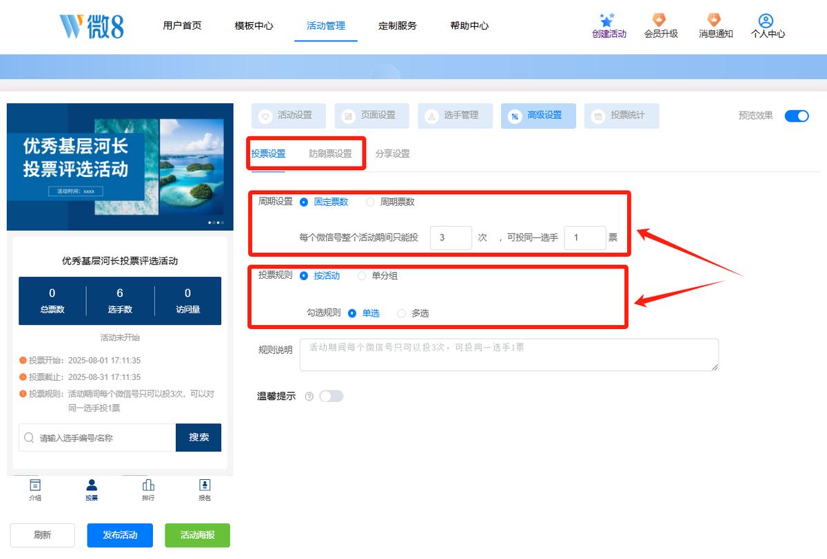This screenshot has width=827, height=559.
Task: Focus the vote count field showing 3
Action: pos(451,238)
